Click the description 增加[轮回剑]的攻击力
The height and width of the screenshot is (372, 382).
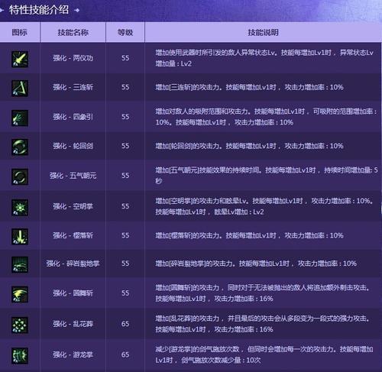[249, 146]
